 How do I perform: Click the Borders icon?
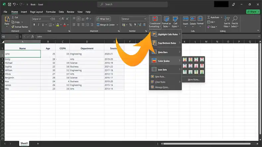coord(50,25)
